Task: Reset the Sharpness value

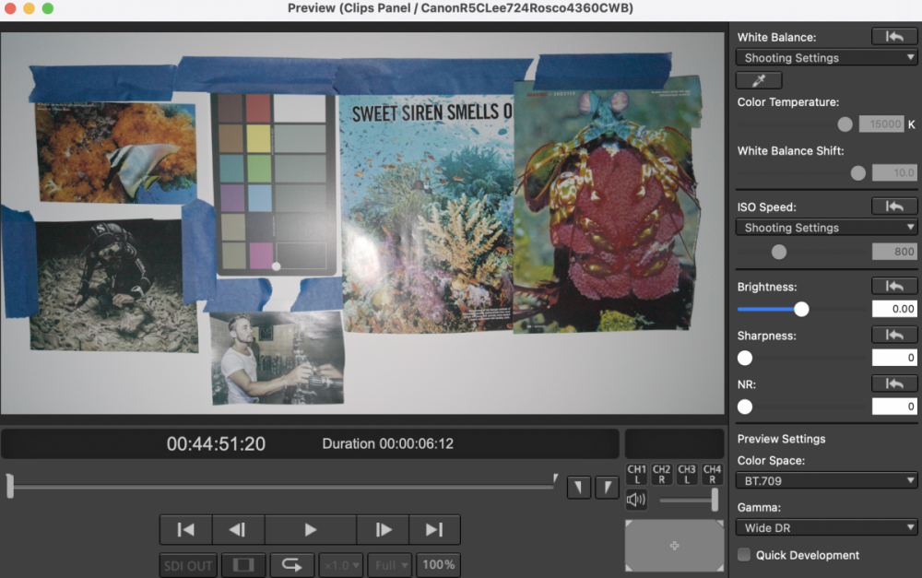Action: click(x=893, y=336)
